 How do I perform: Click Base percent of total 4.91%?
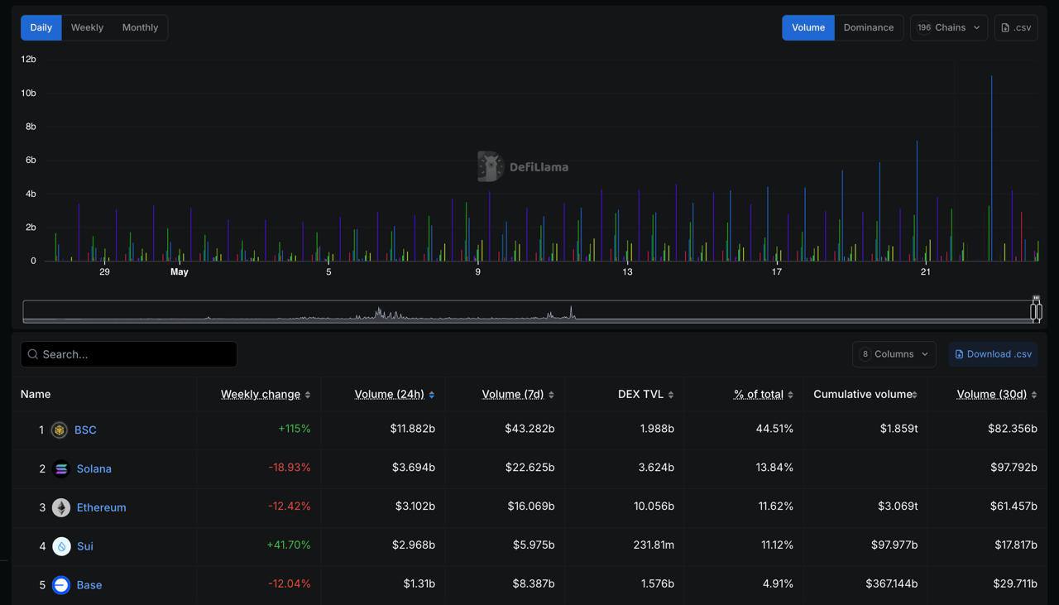pos(778,584)
